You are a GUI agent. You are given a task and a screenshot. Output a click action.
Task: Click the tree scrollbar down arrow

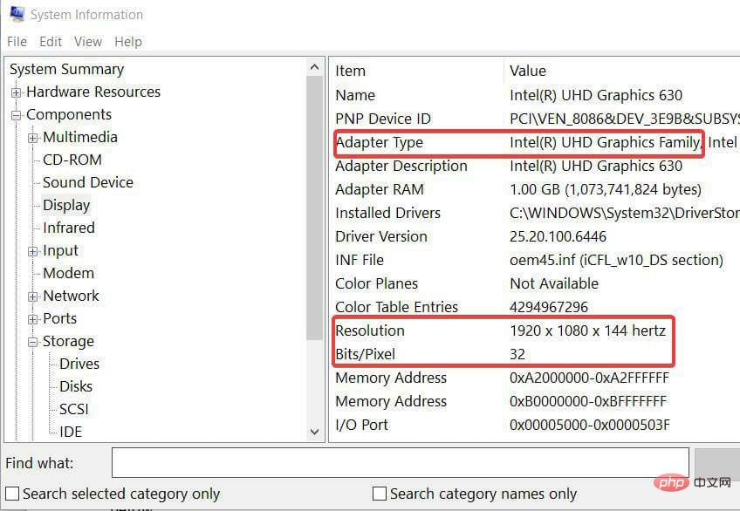point(315,432)
